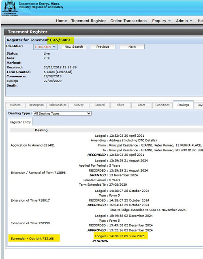Image resolution: width=203 pixels, height=259 pixels.
Task: Switch to the Grant tab
Action: [141, 105]
